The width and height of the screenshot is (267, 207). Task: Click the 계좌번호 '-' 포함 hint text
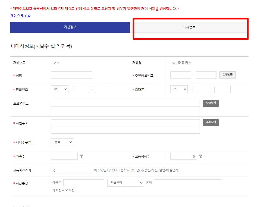point(64,190)
